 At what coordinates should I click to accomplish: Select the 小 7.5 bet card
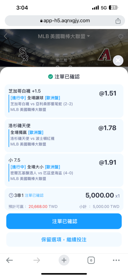[64, 170]
